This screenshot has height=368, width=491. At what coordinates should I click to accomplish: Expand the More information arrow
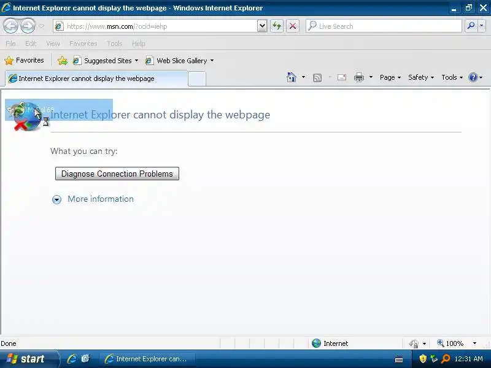(x=56, y=199)
